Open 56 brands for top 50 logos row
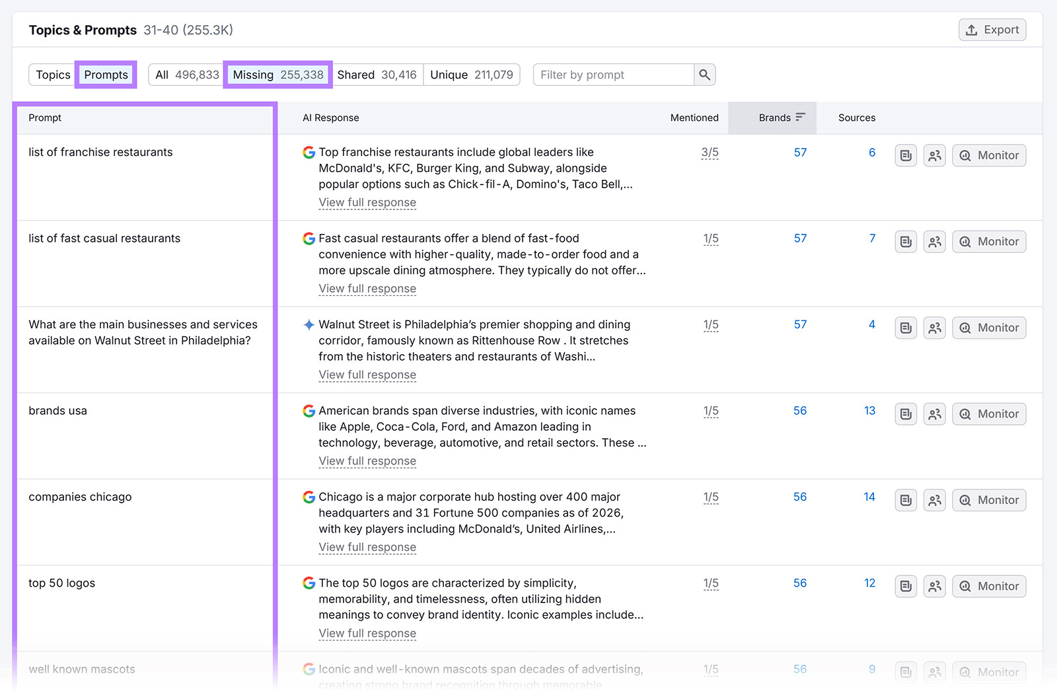This screenshot has width=1057, height=693. (x=800, y=583)
